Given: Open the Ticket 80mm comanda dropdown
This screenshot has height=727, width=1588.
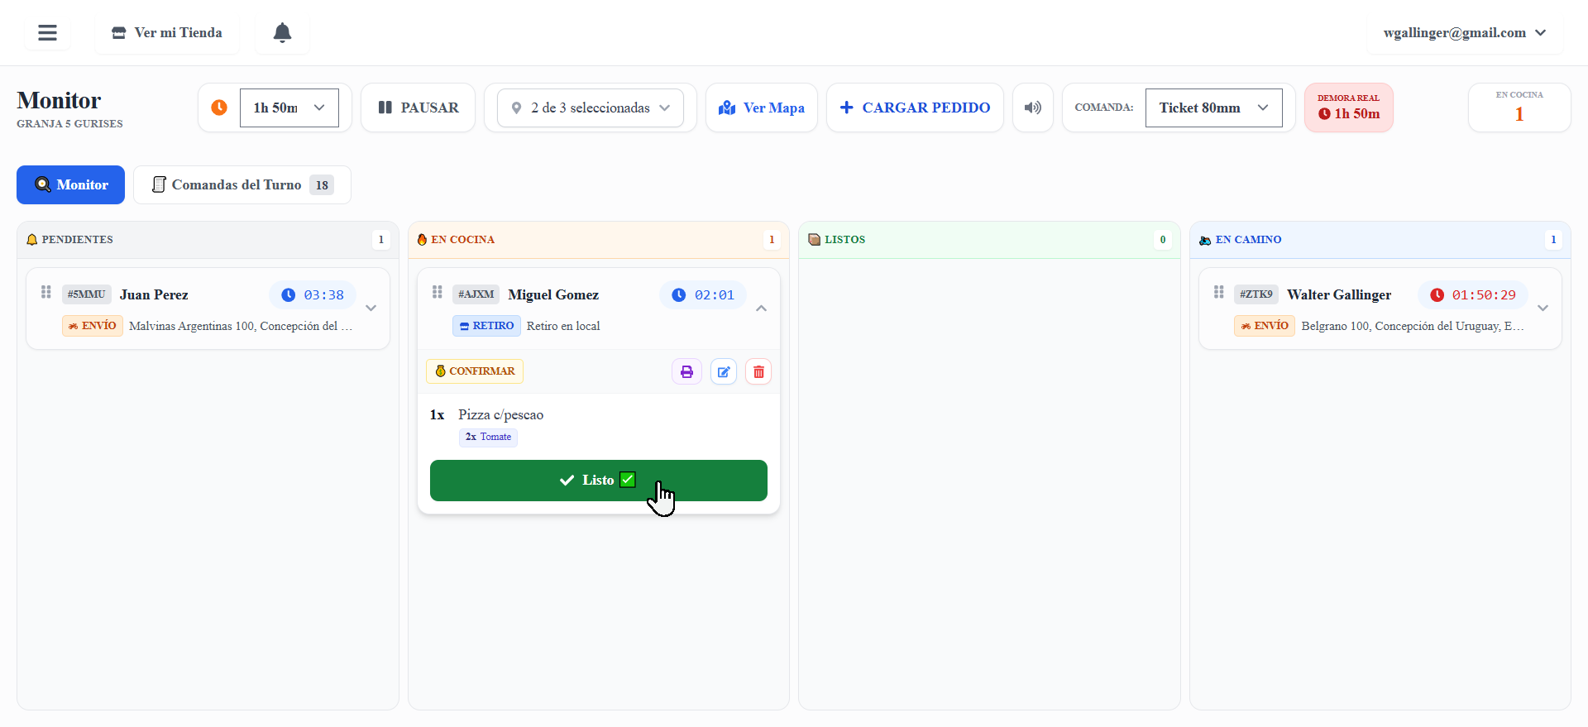Looking at the screenshot, I should pos(1213,108).
